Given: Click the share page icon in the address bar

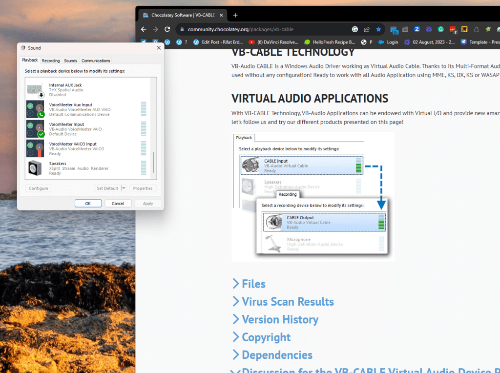Looking at the screenshot, I should pos(366,29).
